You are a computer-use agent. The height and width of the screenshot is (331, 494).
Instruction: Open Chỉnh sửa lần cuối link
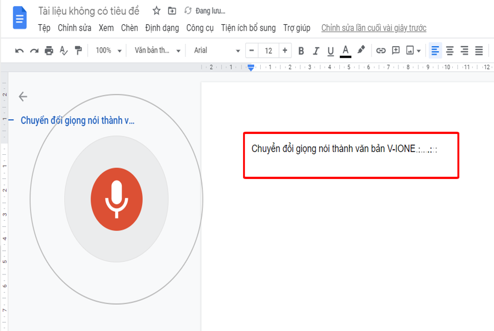[x=374, y=28]
